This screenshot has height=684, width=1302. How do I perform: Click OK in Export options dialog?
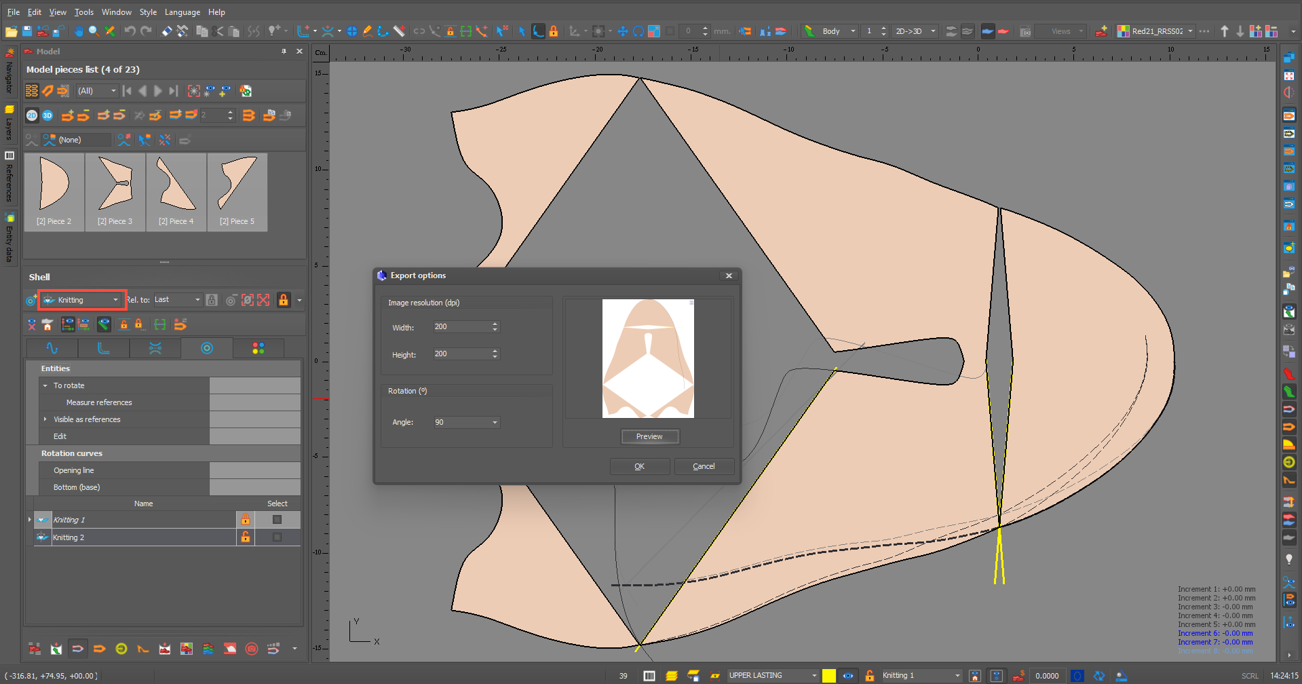(x=639, y=466)
